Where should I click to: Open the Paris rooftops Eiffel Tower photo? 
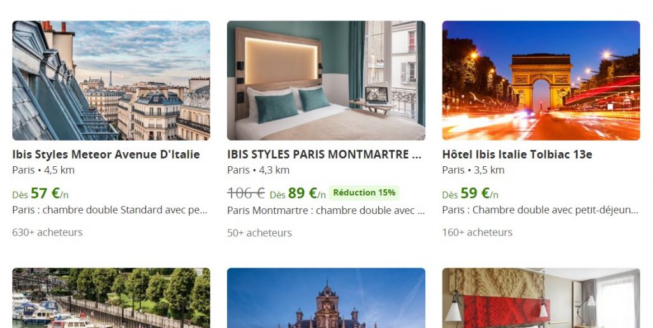111,81
